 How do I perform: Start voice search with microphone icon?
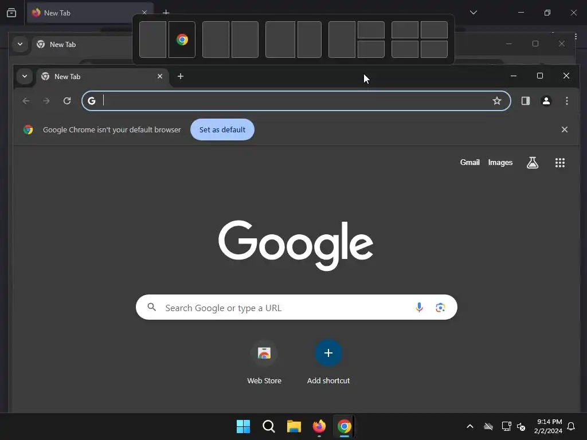pyautogui.click(x=419, y=307)
